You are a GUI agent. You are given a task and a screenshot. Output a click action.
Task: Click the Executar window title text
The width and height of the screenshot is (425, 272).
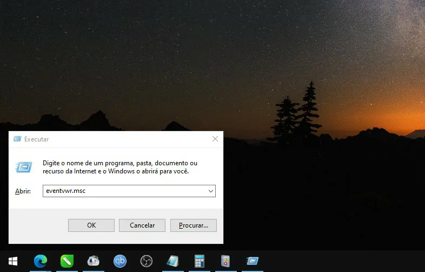coord(37,139)
